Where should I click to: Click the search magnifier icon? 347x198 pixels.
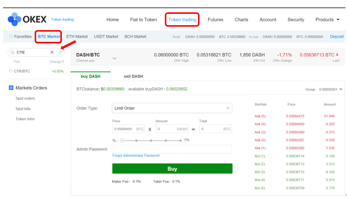point(12,52)
